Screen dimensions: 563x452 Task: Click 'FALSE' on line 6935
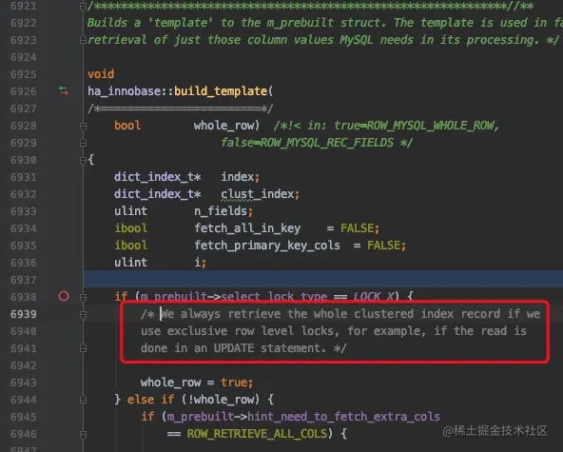coord(383,246)
